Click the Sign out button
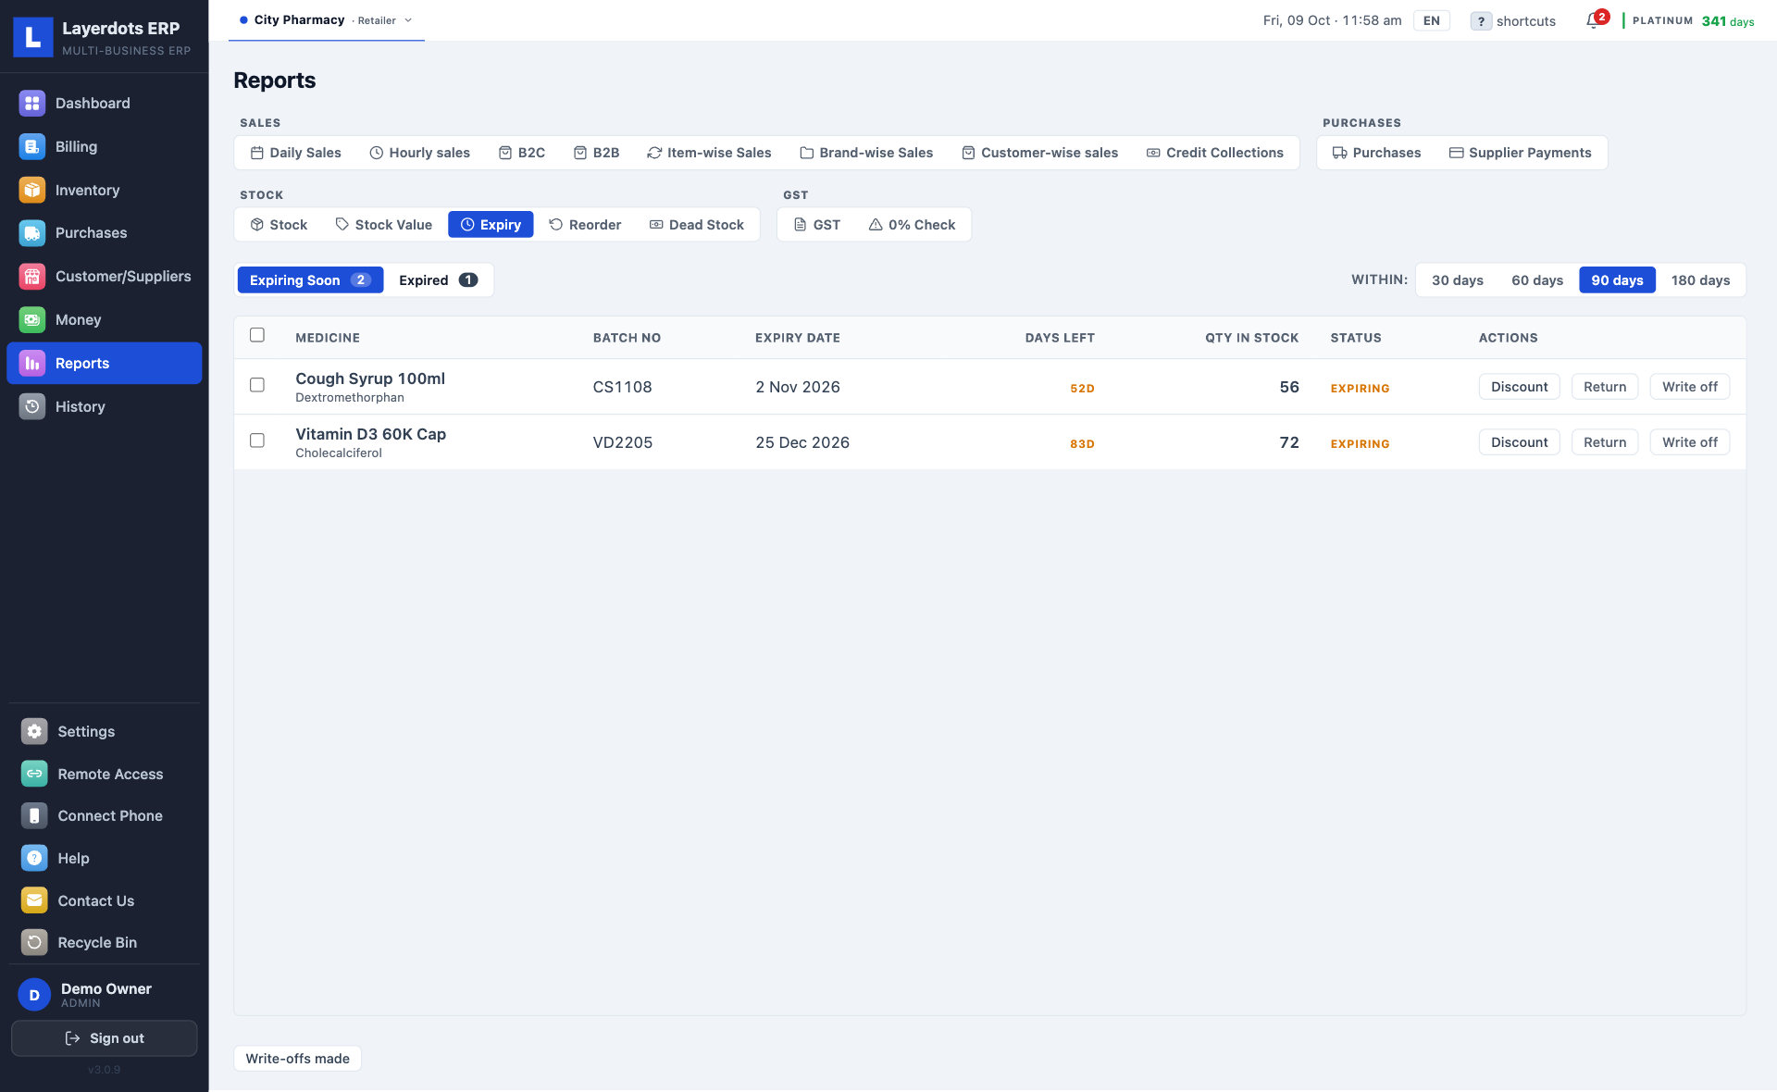This screenshot has height=1092, width=1777. [x=105, y=1038]
